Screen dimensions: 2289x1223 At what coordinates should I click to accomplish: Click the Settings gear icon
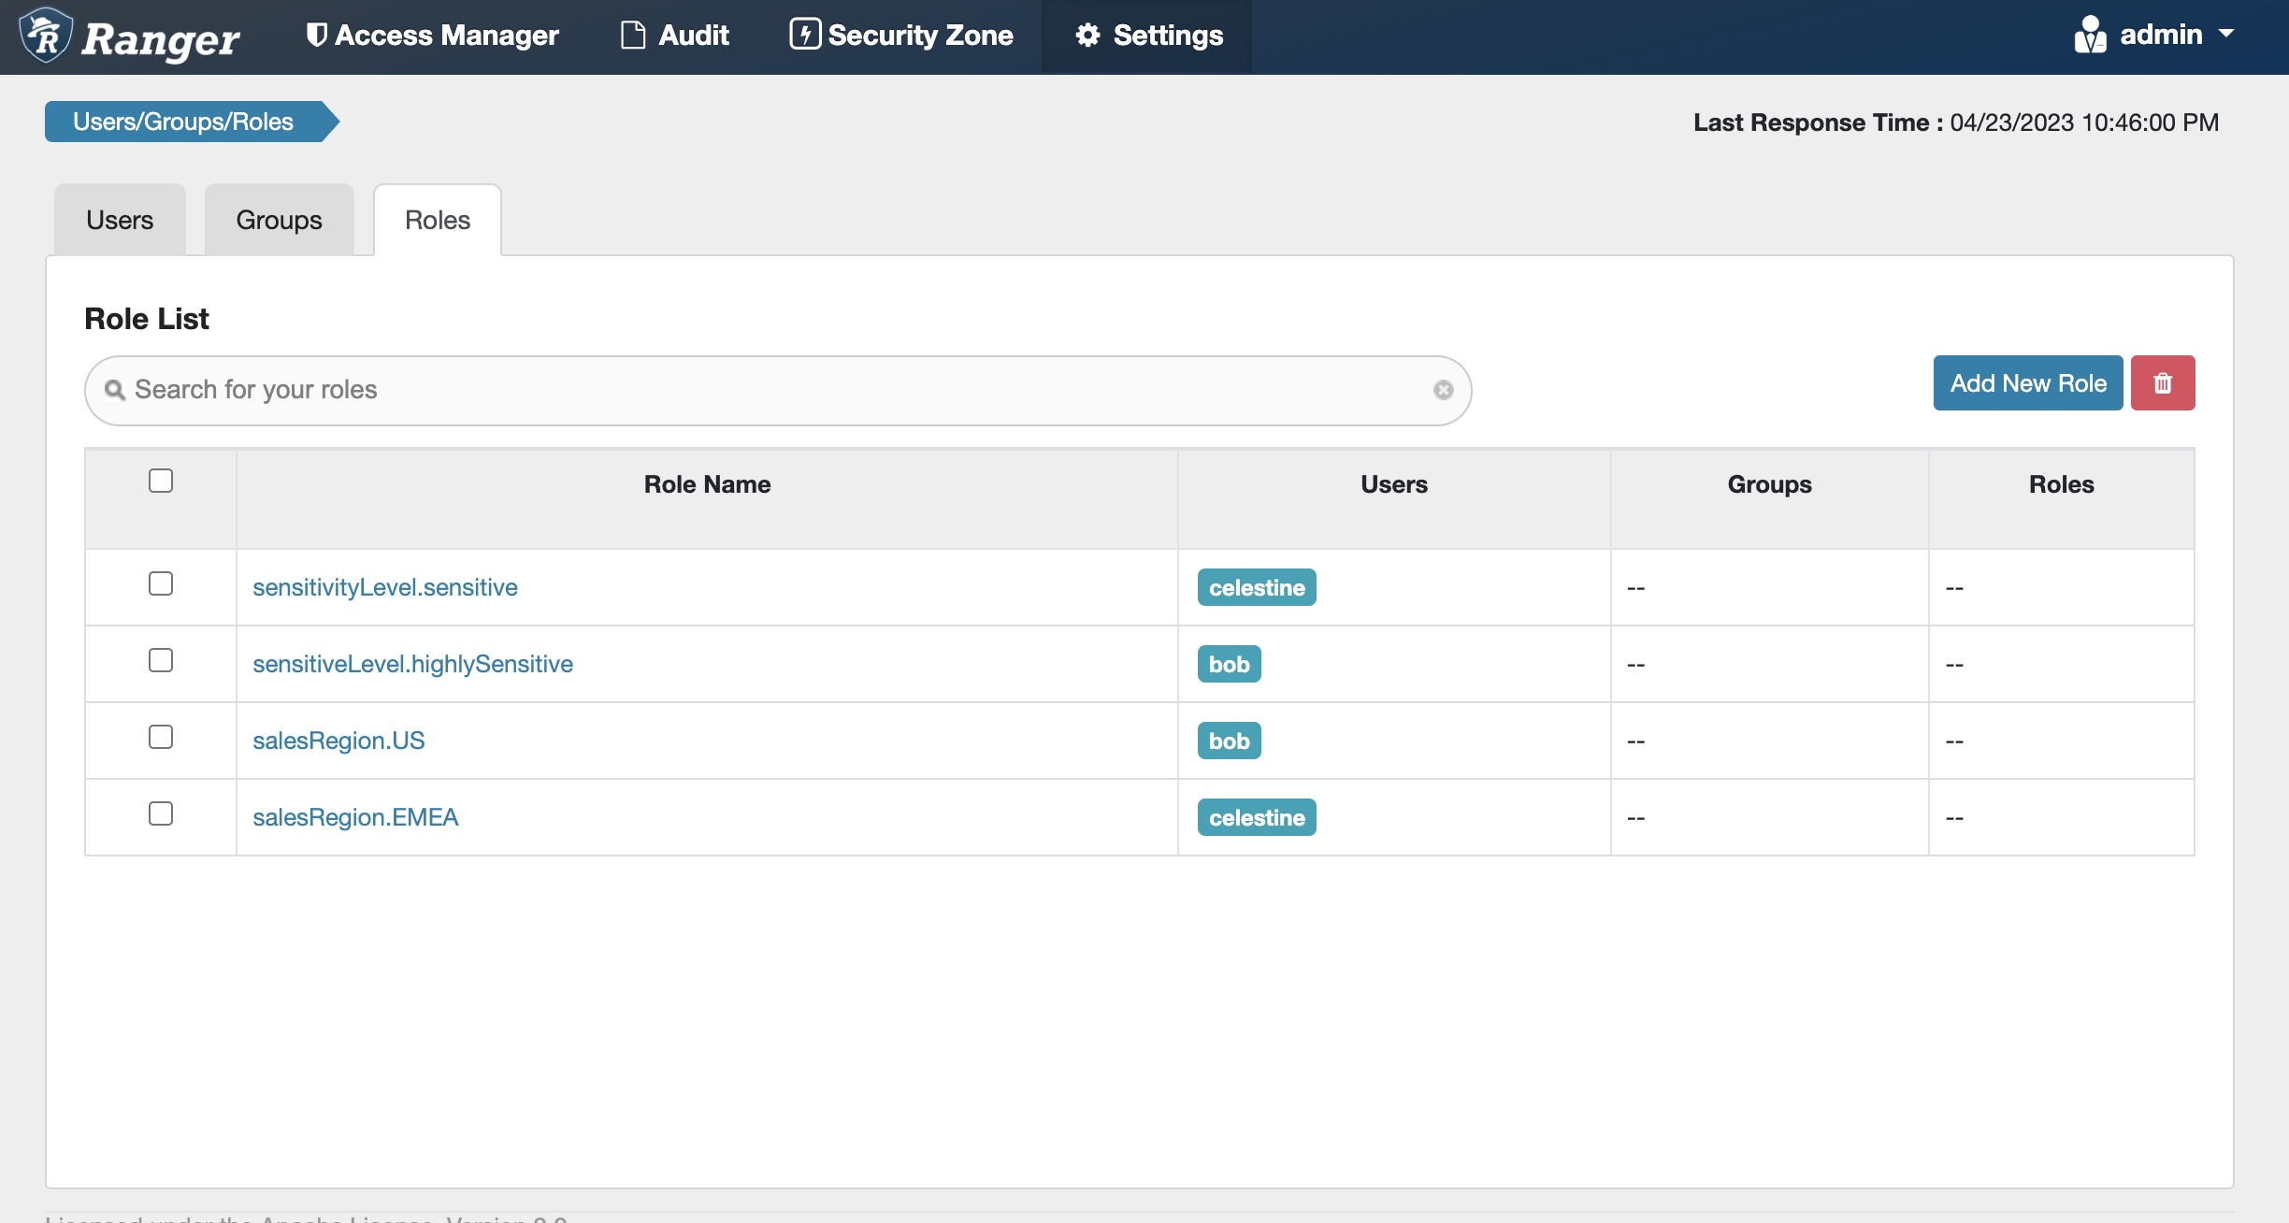[1087, 36]
